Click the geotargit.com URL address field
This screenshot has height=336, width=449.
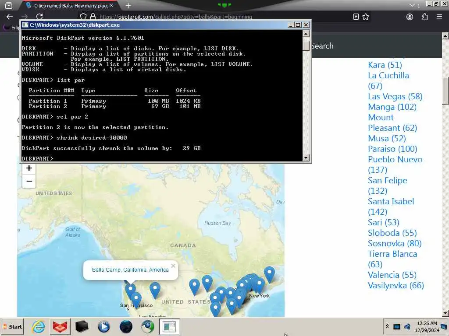point(176,17)
